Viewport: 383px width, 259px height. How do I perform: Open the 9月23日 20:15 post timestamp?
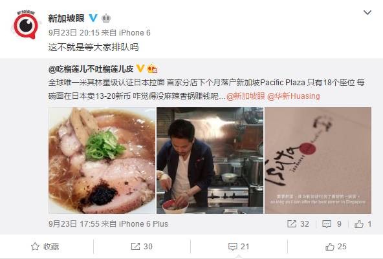(74, 33)
